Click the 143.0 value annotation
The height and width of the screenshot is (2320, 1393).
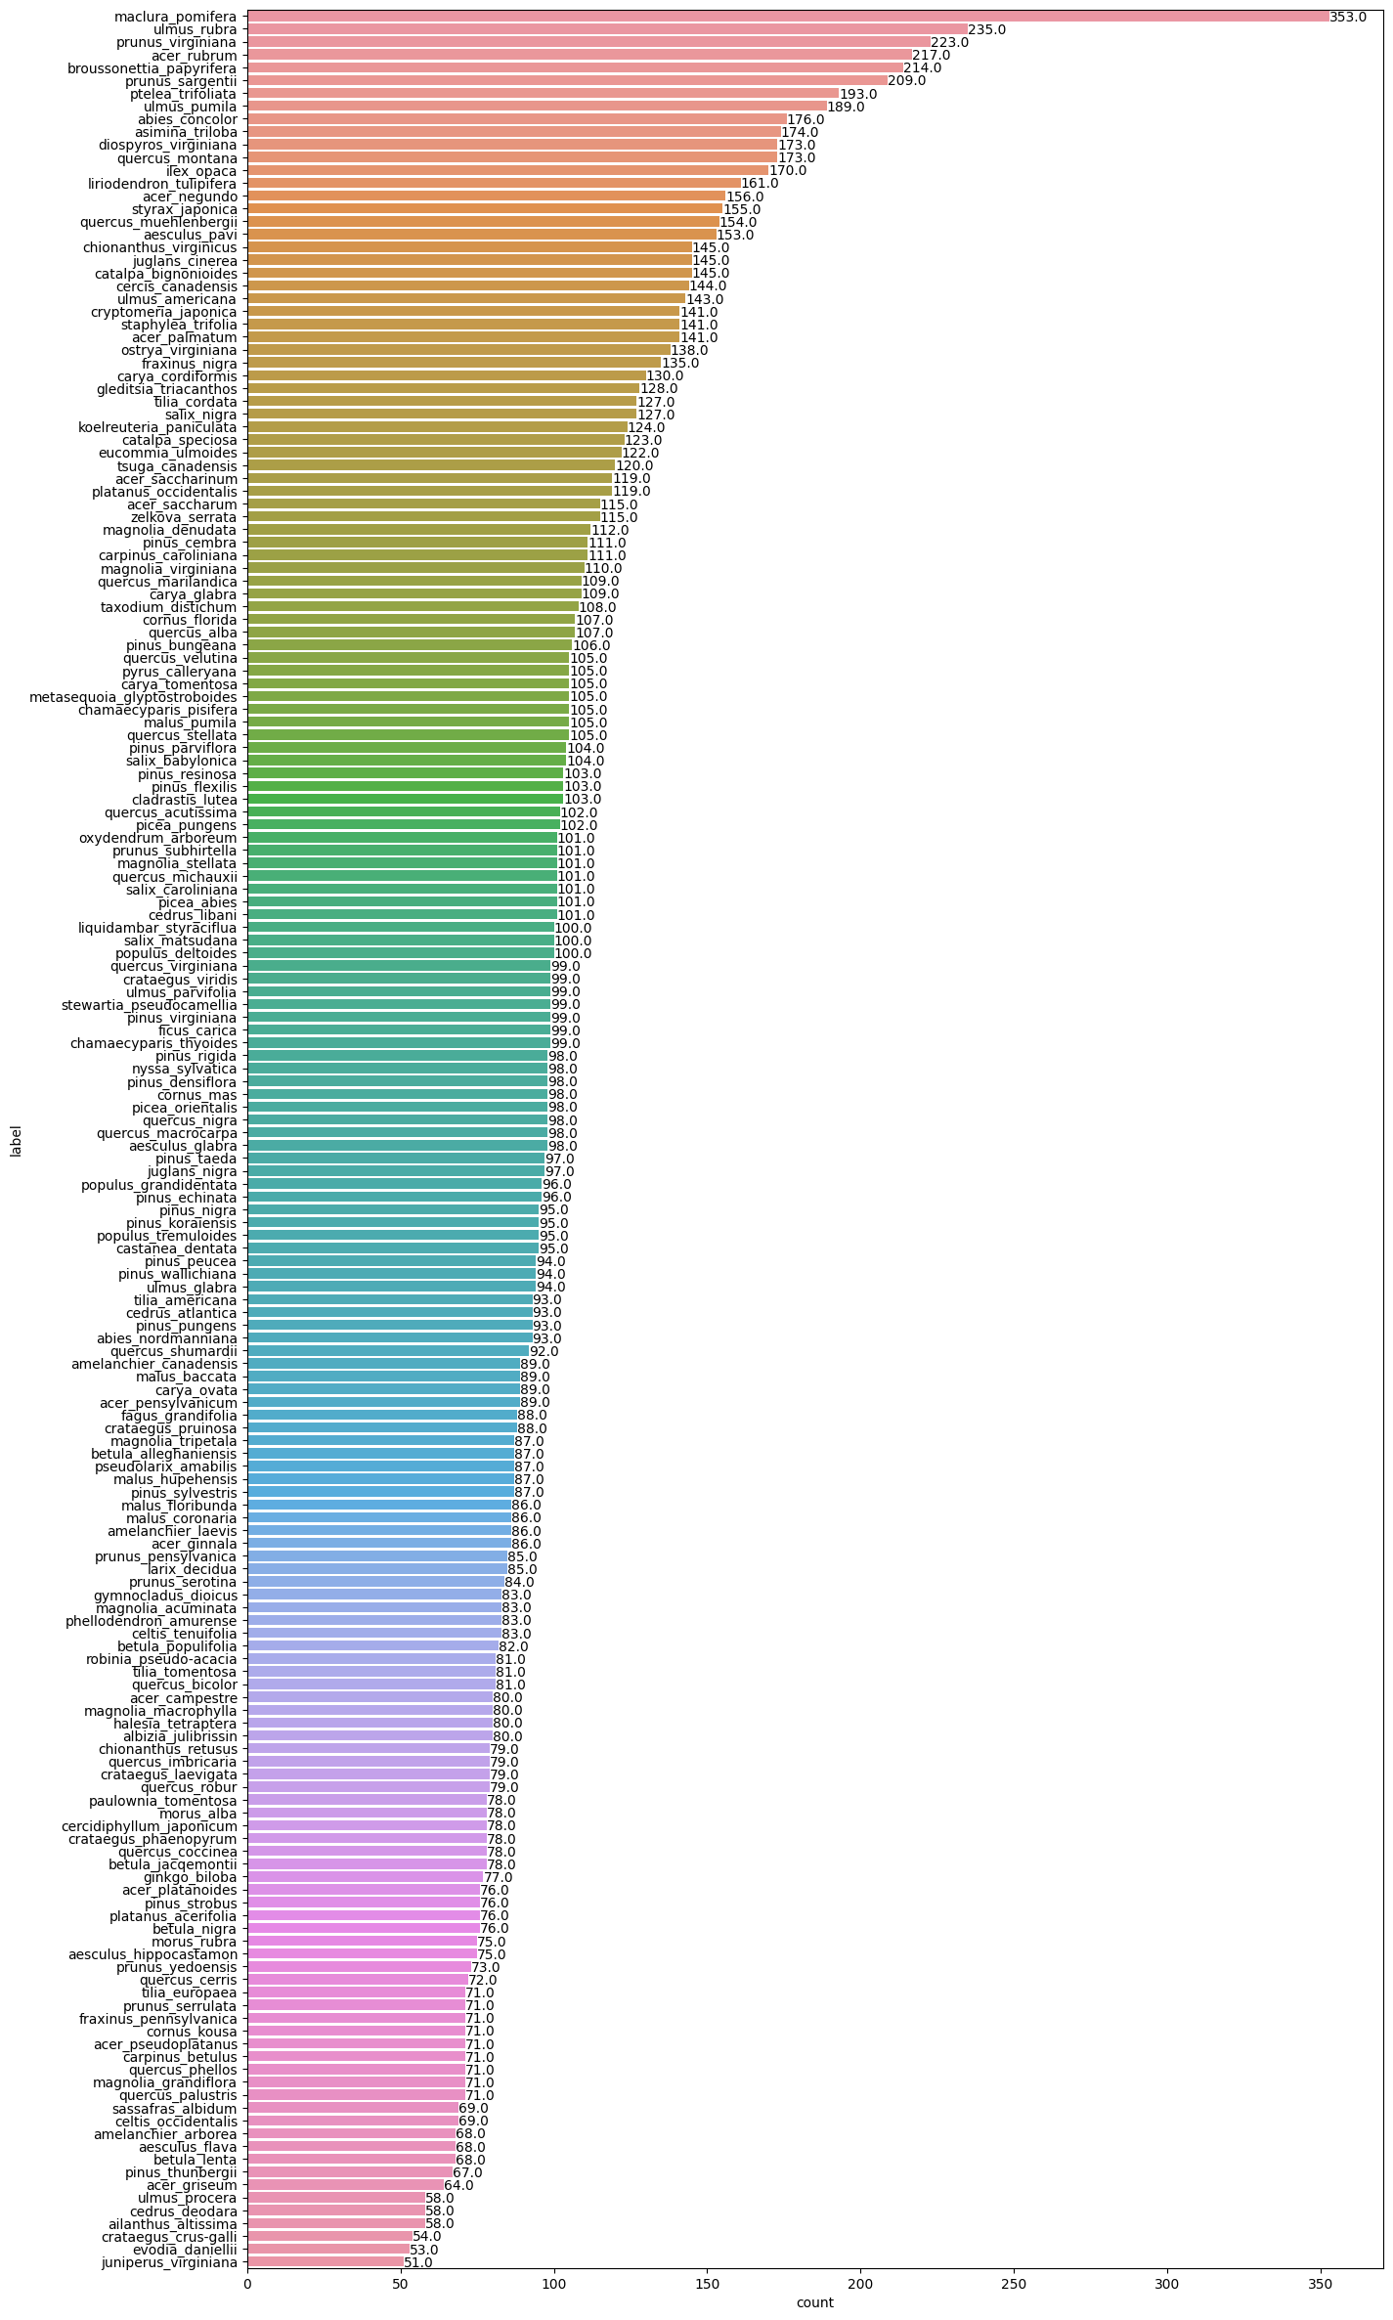click(x=705, y=299)
